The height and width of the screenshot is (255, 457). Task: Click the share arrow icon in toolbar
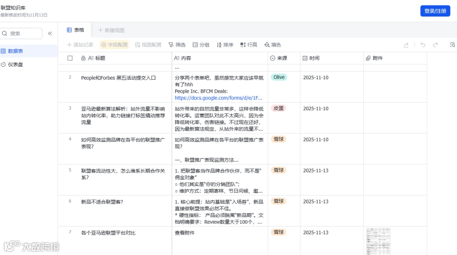click(x=406, y=45)
